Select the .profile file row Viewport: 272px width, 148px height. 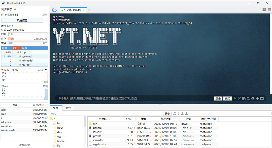point(153,136)
